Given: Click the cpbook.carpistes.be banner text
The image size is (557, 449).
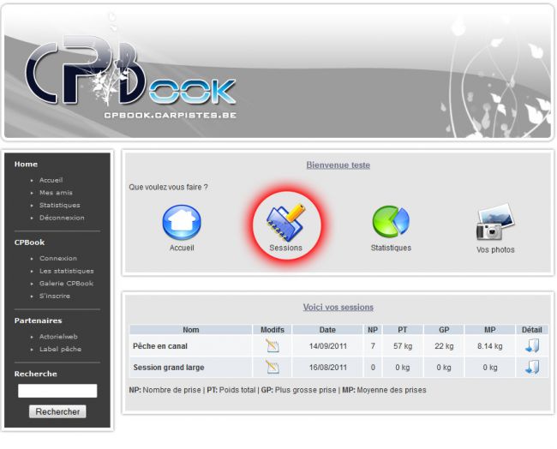Looking at the screenshot, I should click(x=171, y=115).
